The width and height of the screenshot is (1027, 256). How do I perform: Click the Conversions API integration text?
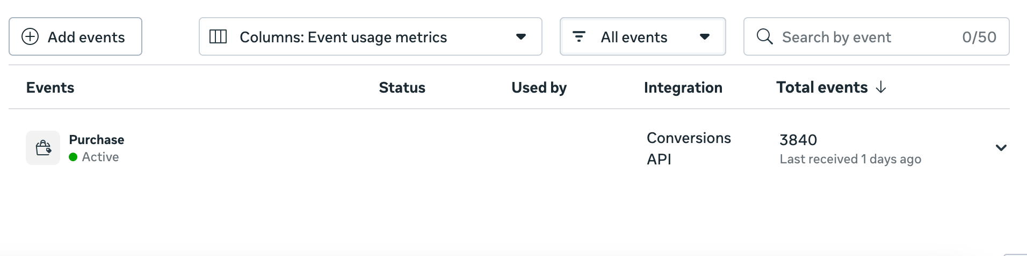point(688,148)
